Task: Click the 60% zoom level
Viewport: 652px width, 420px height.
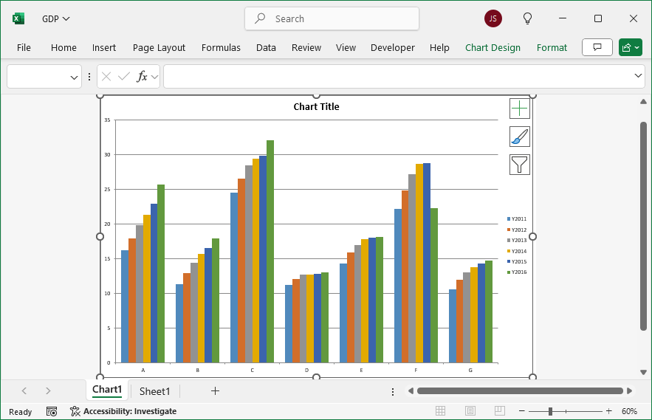Action: (630, 411)
